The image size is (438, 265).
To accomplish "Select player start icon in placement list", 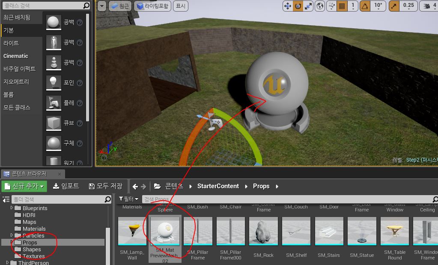I will [54, 102].
